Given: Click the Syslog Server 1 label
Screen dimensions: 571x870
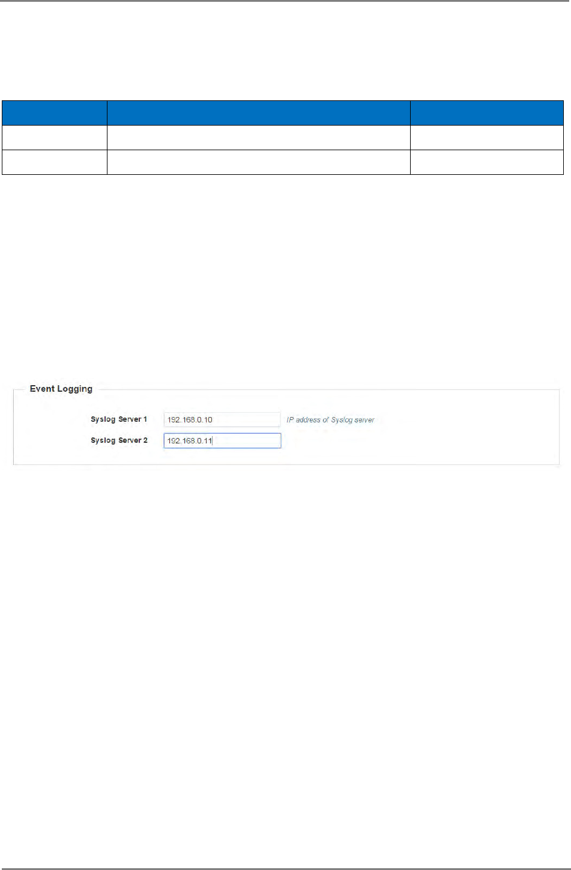Looking at the screenshot, I should coord(119,419).
